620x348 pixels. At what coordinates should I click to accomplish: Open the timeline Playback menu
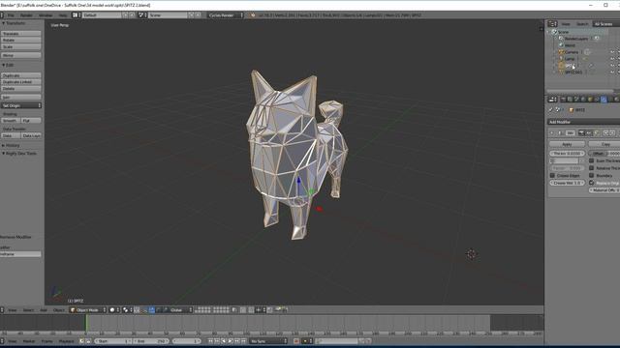(67, 341)
